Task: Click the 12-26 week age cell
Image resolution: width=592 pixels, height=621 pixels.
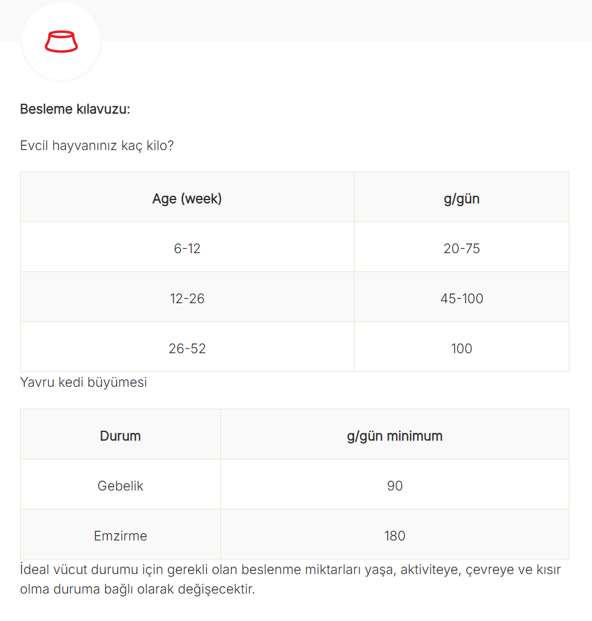Action: click(x=187, y=297)
